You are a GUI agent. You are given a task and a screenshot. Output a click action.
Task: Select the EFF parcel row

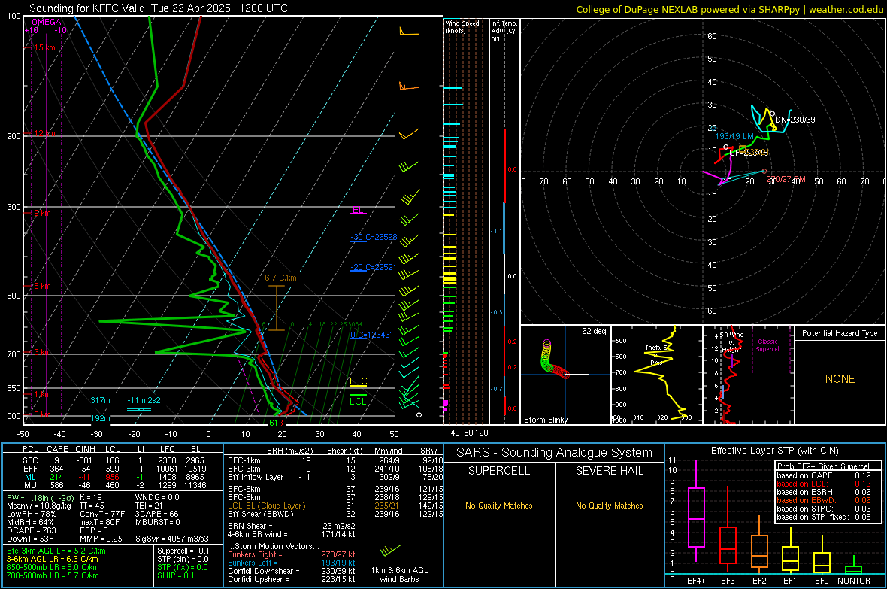pyautogui.click(x=114, y=469)
